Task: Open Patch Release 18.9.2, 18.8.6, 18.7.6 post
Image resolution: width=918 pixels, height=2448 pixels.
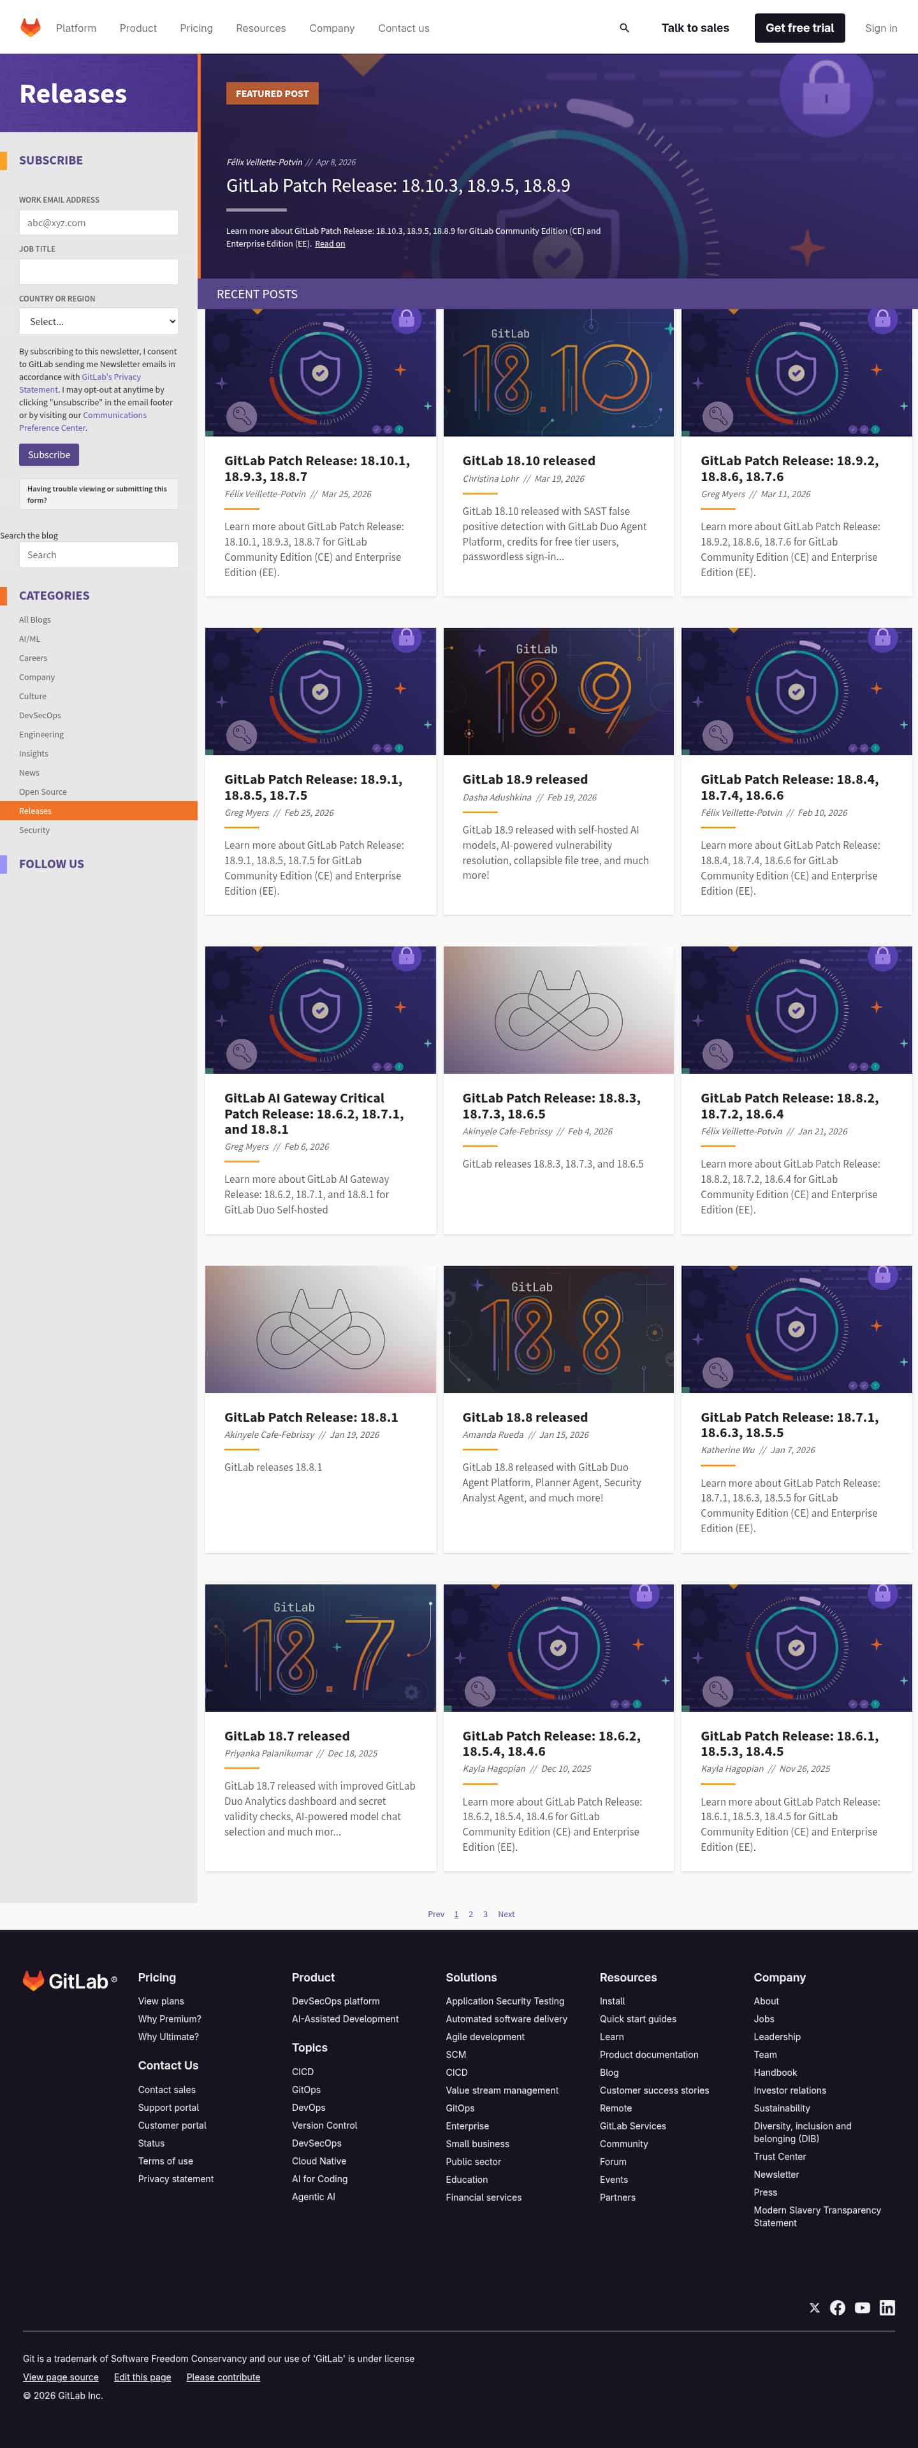Action: 790,468
